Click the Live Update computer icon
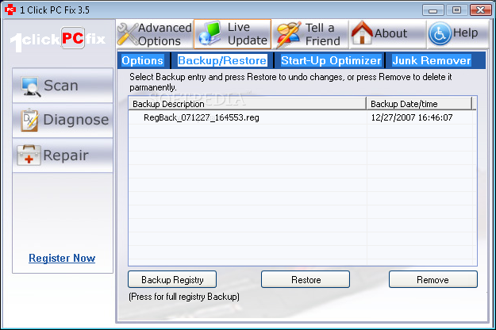The width and height of the screenshot is (496, 330). pyautogui.click(x=210, y=33)
